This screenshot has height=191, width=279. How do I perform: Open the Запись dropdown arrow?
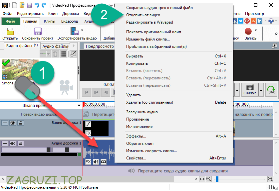tap(256, 30)
